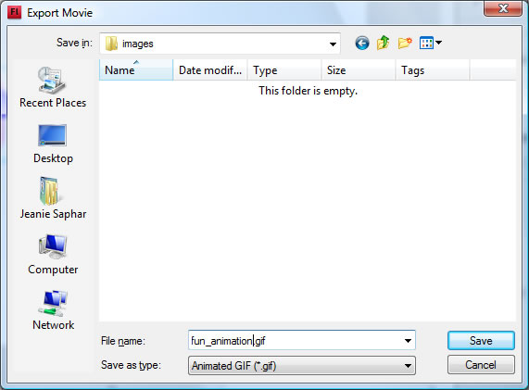
Task: Open the Views menu icon
Action: pos(430,43)
